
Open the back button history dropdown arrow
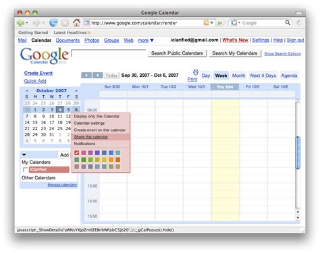pyautogui.click(x=27, y=23)
